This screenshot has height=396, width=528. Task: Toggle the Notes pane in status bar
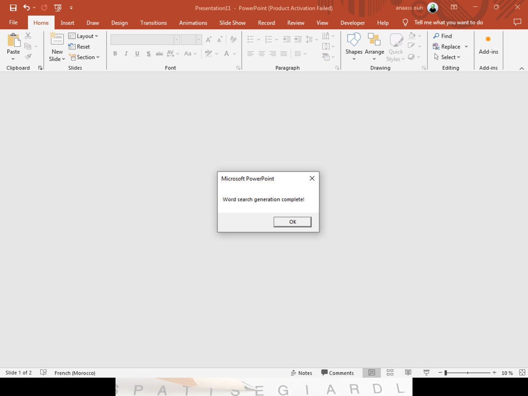[302, 373]
